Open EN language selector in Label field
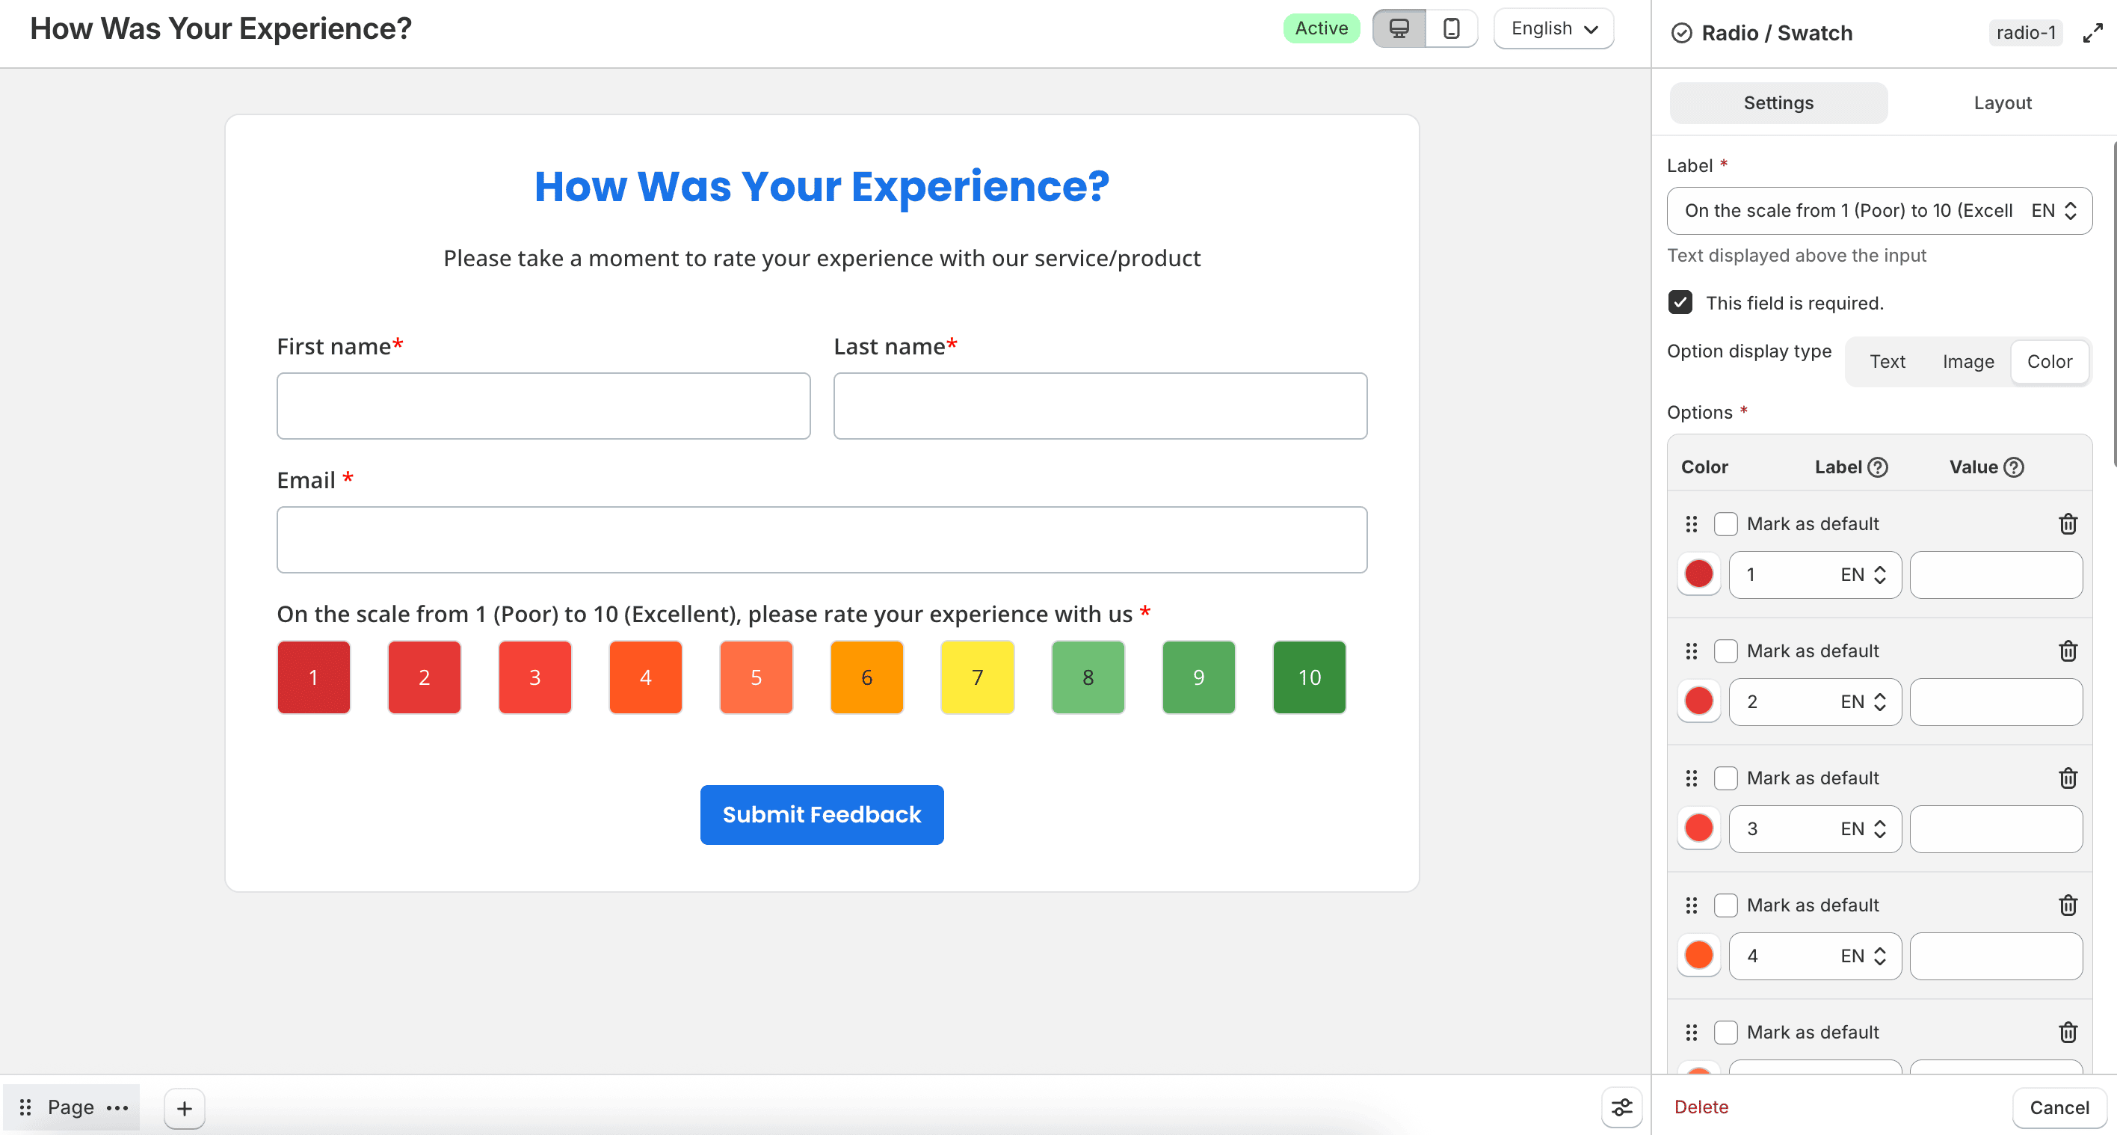Screen dimensions: 2117x1135 [2053, 210]
